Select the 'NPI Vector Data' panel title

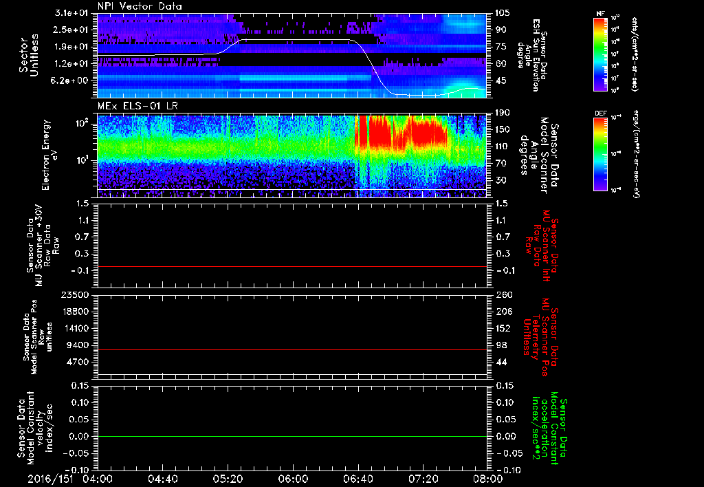click(140, 6)
